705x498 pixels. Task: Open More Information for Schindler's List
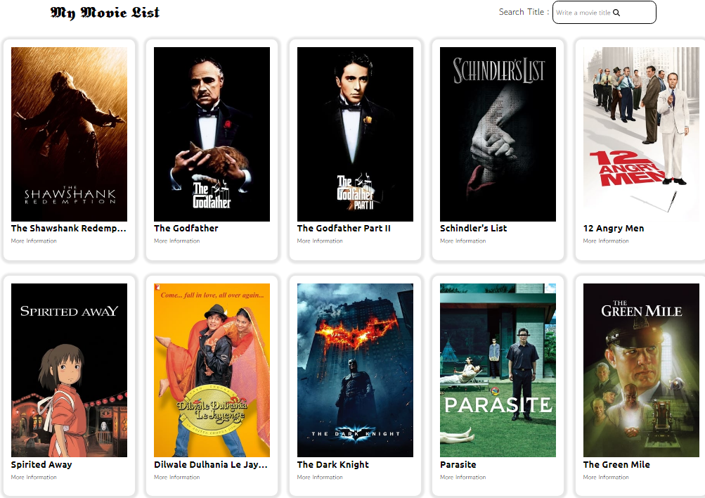[463, 241]
